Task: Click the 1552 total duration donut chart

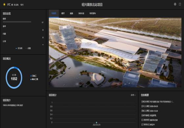Action: tap(14, 78)
